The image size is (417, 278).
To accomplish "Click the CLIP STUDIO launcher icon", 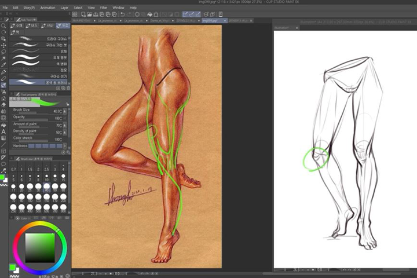I will coord(75,14).
